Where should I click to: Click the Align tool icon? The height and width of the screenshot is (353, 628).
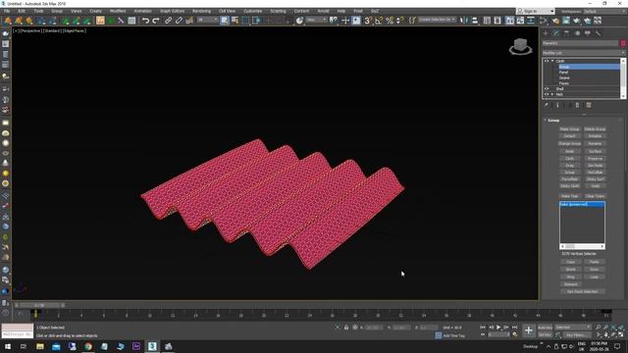tap(475, 21)
